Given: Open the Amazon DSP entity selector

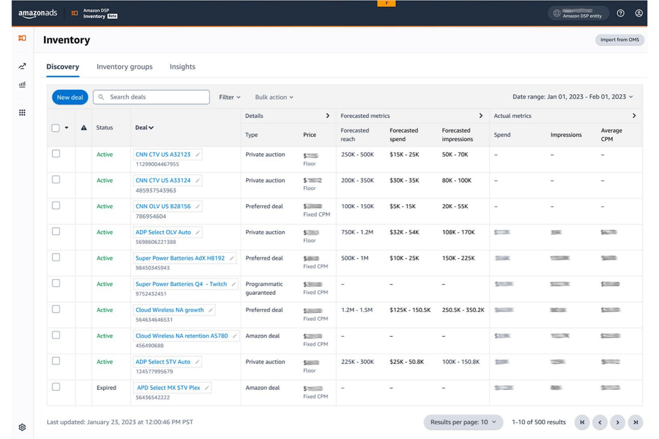Looking at the screenshot, I should pos(578,13).
